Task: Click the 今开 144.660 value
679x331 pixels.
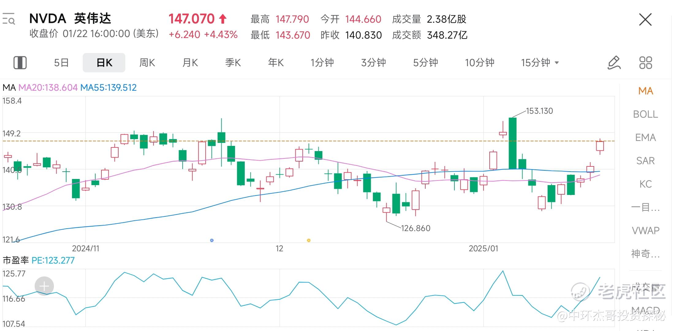Action: click(x=363, y=19)
